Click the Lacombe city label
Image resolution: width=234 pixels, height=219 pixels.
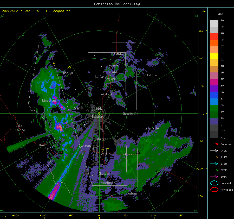click(112, 65)
